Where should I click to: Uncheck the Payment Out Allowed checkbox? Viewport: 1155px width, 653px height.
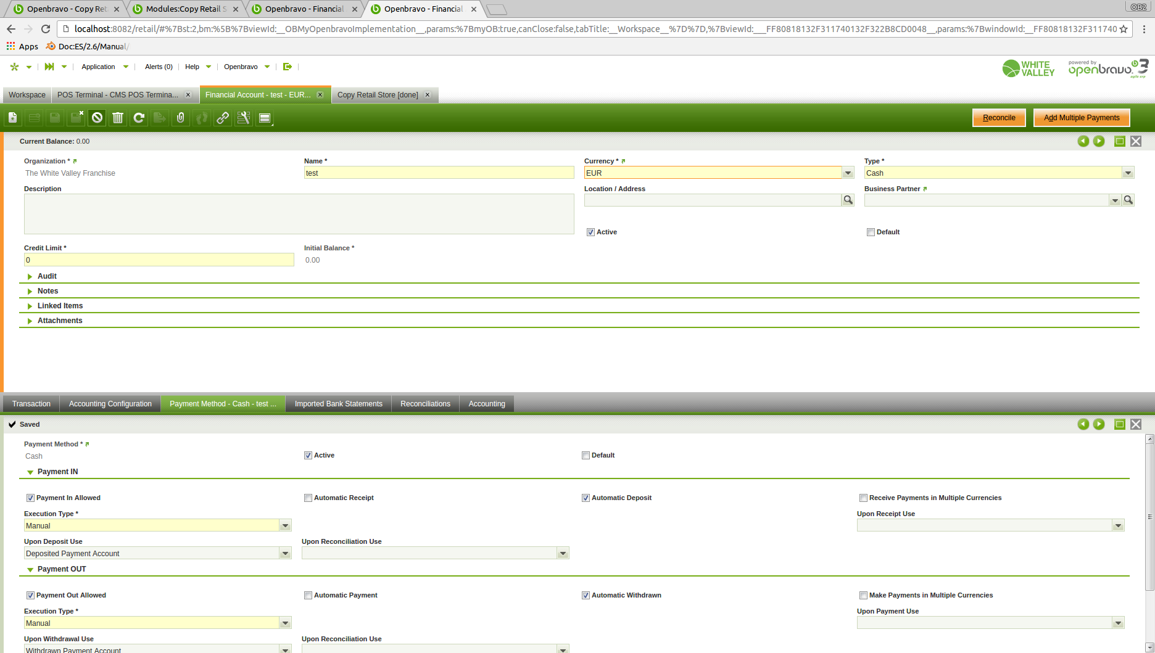tap(30, 596)
